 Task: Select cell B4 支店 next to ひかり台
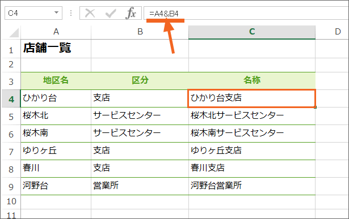coord(140,98)
